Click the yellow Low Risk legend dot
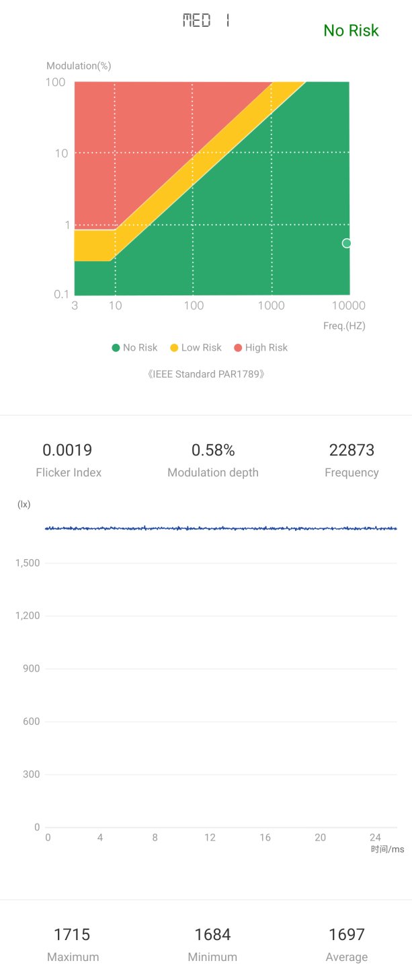 [174, 348]
